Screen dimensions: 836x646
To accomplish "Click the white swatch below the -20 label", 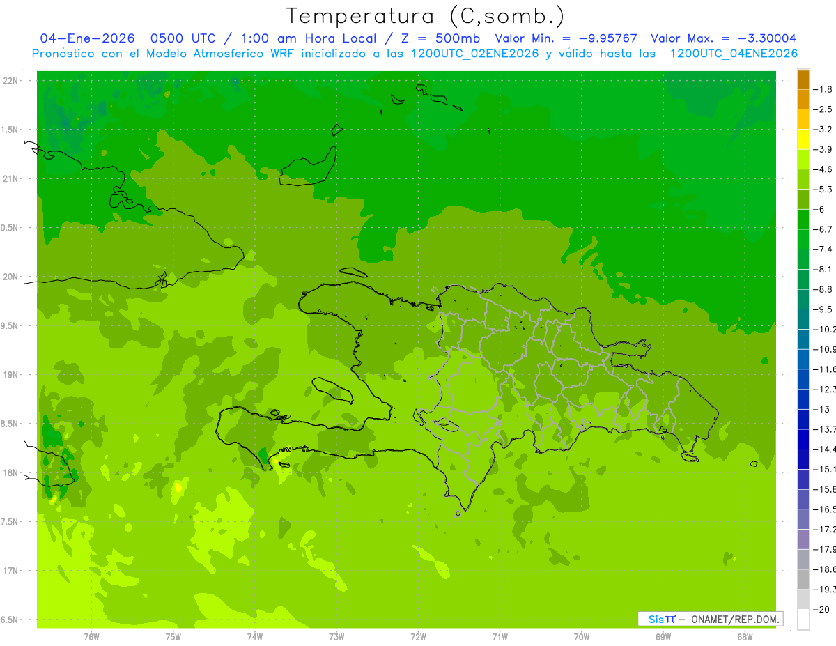I will [x=803, y=620].
